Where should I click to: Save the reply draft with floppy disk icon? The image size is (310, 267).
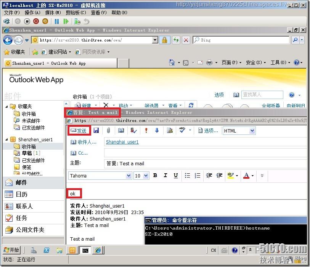(x=96, y=130)
